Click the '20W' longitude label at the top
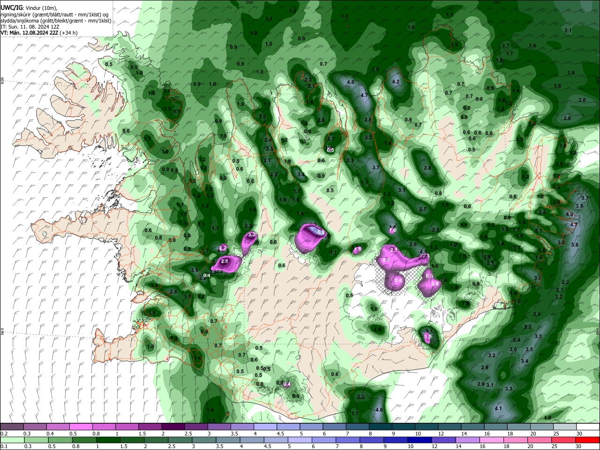 pyautogui.click(x=250, y=2)
